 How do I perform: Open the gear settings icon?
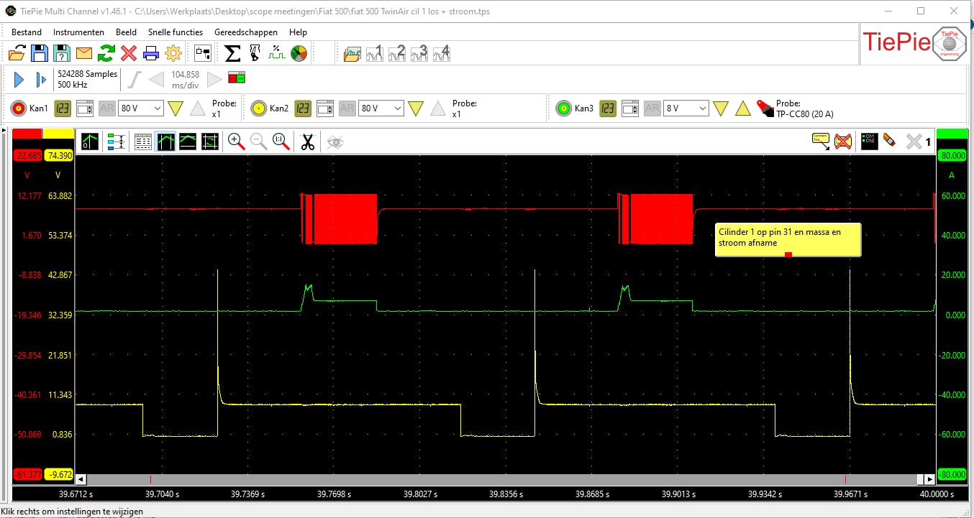click(173, 53)
